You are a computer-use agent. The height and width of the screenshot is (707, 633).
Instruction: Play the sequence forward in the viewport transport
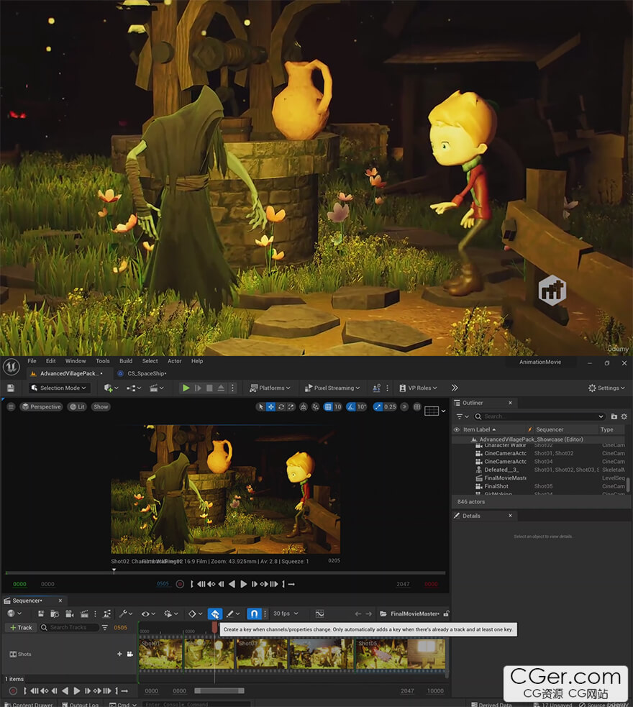click(244, 584)
